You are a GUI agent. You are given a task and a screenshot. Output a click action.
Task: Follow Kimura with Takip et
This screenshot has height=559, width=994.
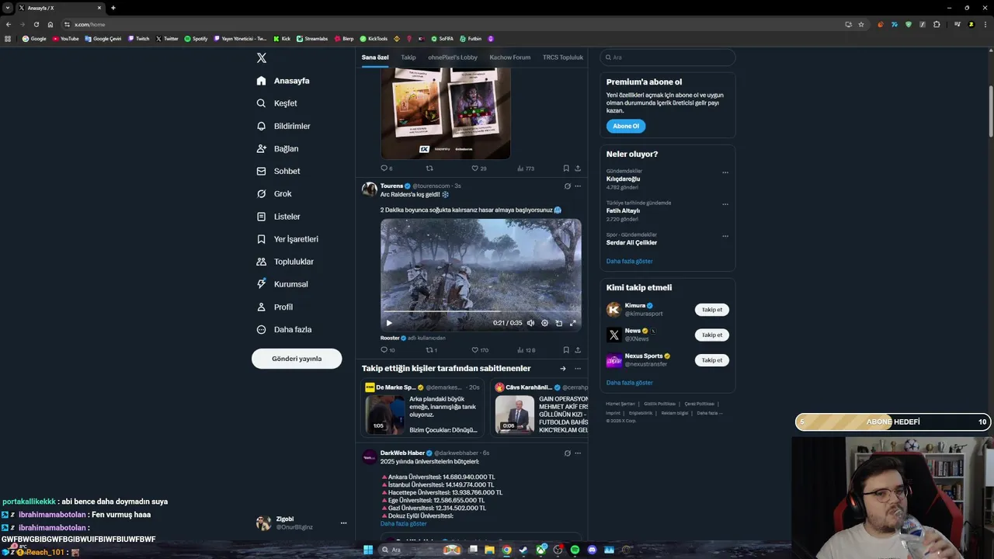pos(712,310)
